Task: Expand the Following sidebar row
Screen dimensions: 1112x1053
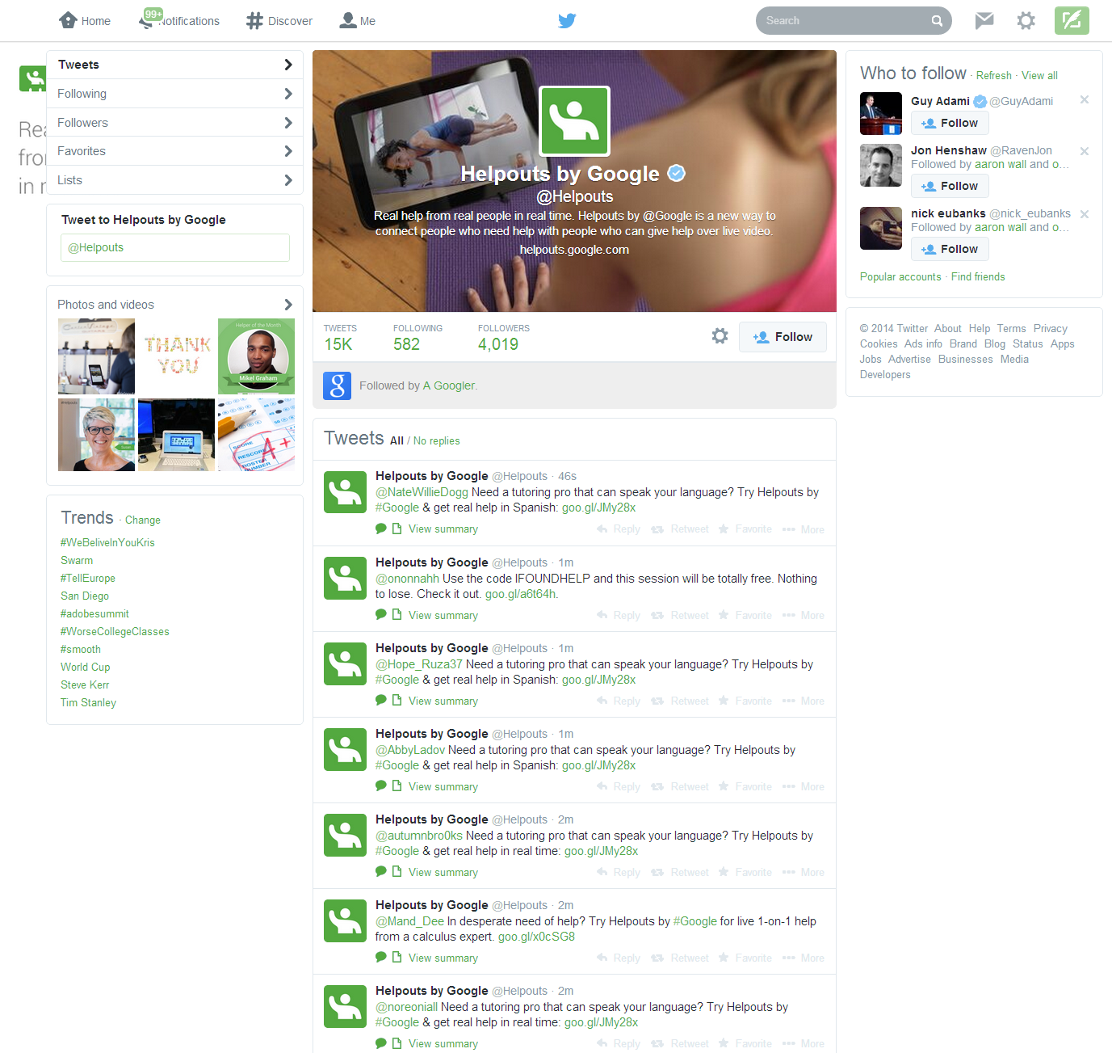Action: point(174,94)
